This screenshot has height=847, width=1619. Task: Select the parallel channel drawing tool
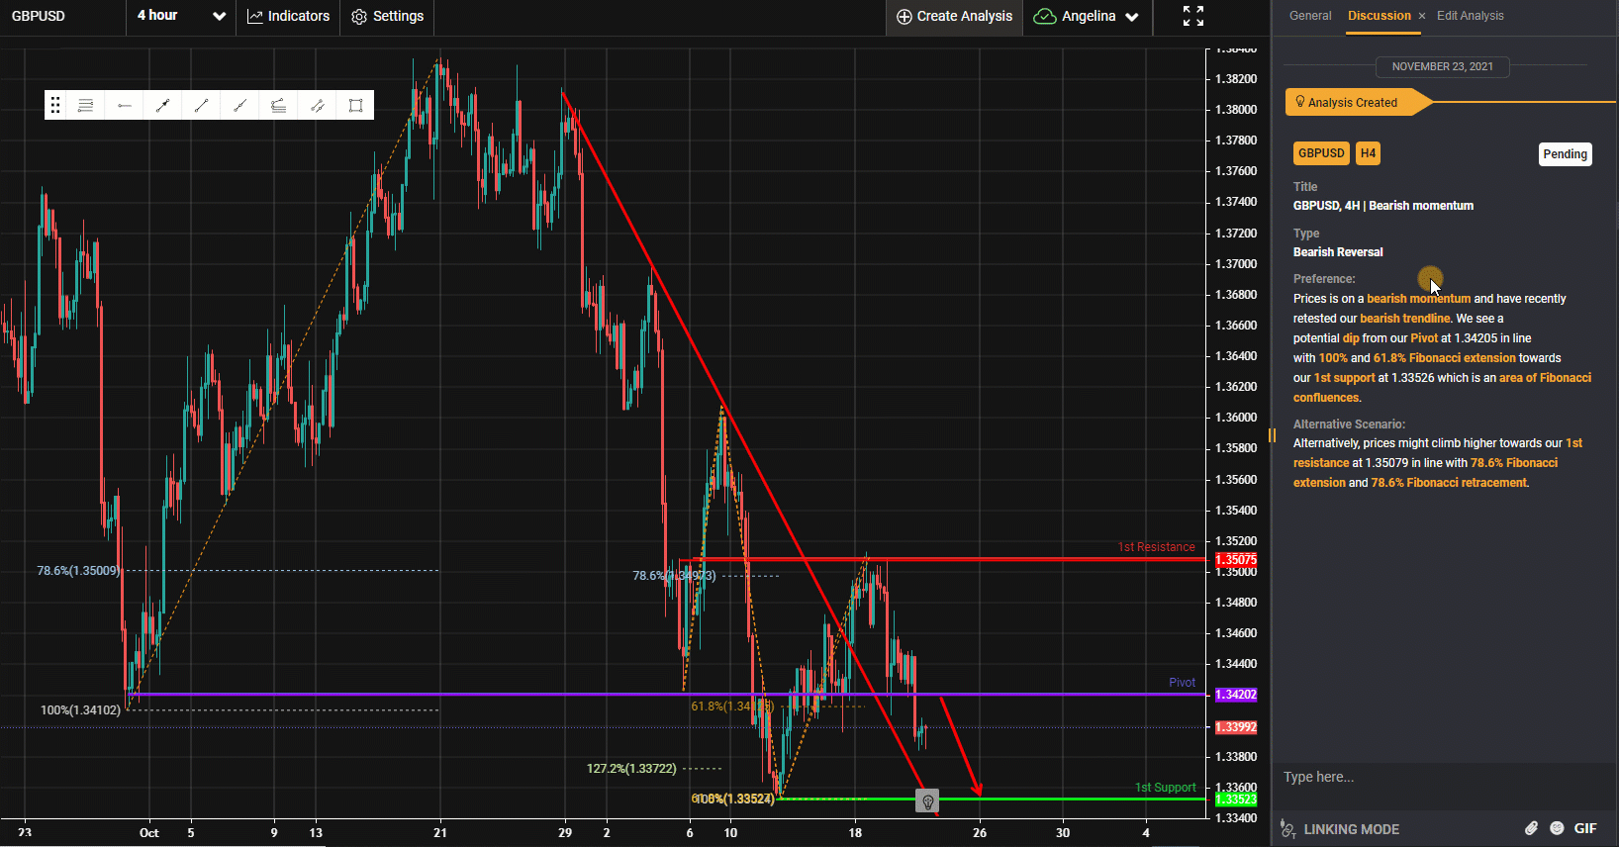317,105
